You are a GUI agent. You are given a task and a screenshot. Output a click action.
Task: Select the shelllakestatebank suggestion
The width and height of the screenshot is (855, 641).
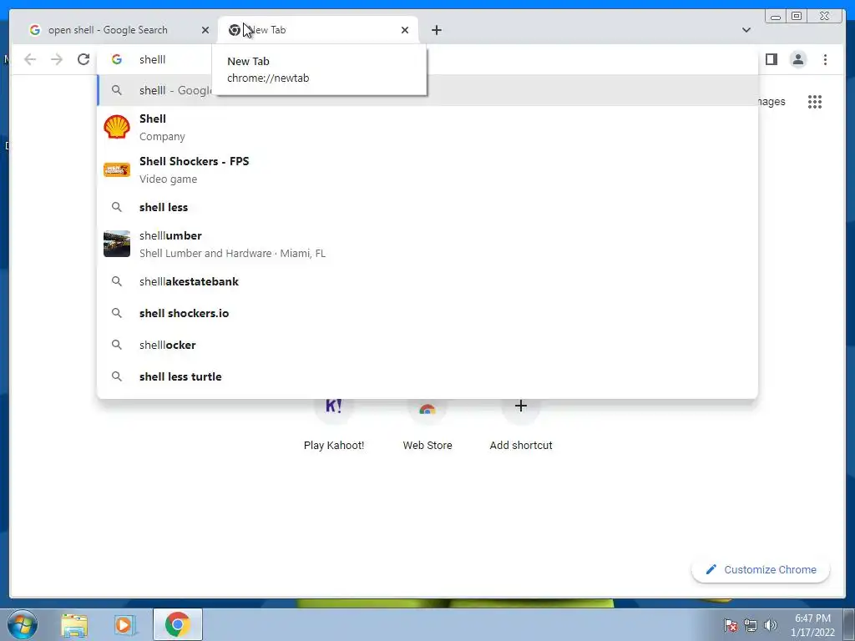[427, 282]
